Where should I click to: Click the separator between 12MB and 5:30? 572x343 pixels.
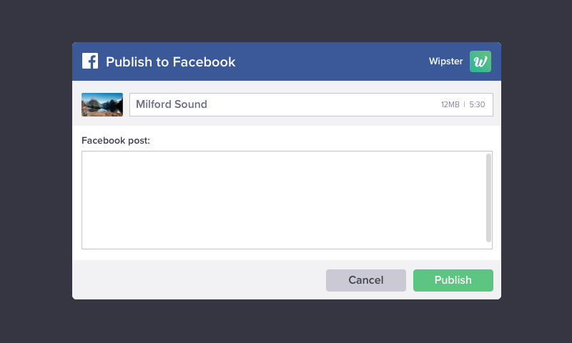tap(464, 104)
